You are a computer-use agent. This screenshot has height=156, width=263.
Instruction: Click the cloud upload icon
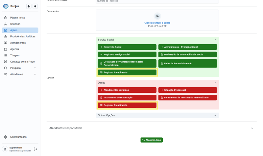[157, 16]
